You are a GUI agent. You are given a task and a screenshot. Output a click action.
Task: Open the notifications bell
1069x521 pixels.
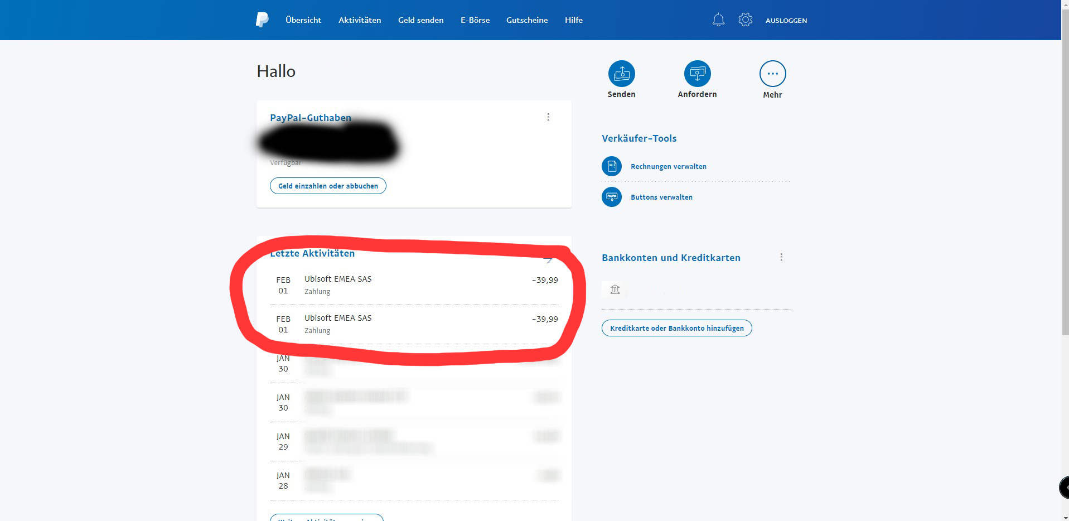(718, 20)
